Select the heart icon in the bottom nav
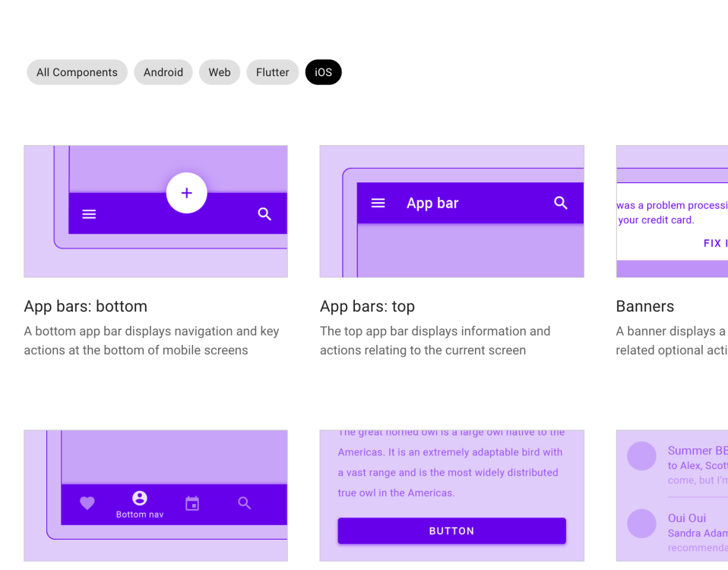This screenshot has width=728, height=570. tap(87, 502)
